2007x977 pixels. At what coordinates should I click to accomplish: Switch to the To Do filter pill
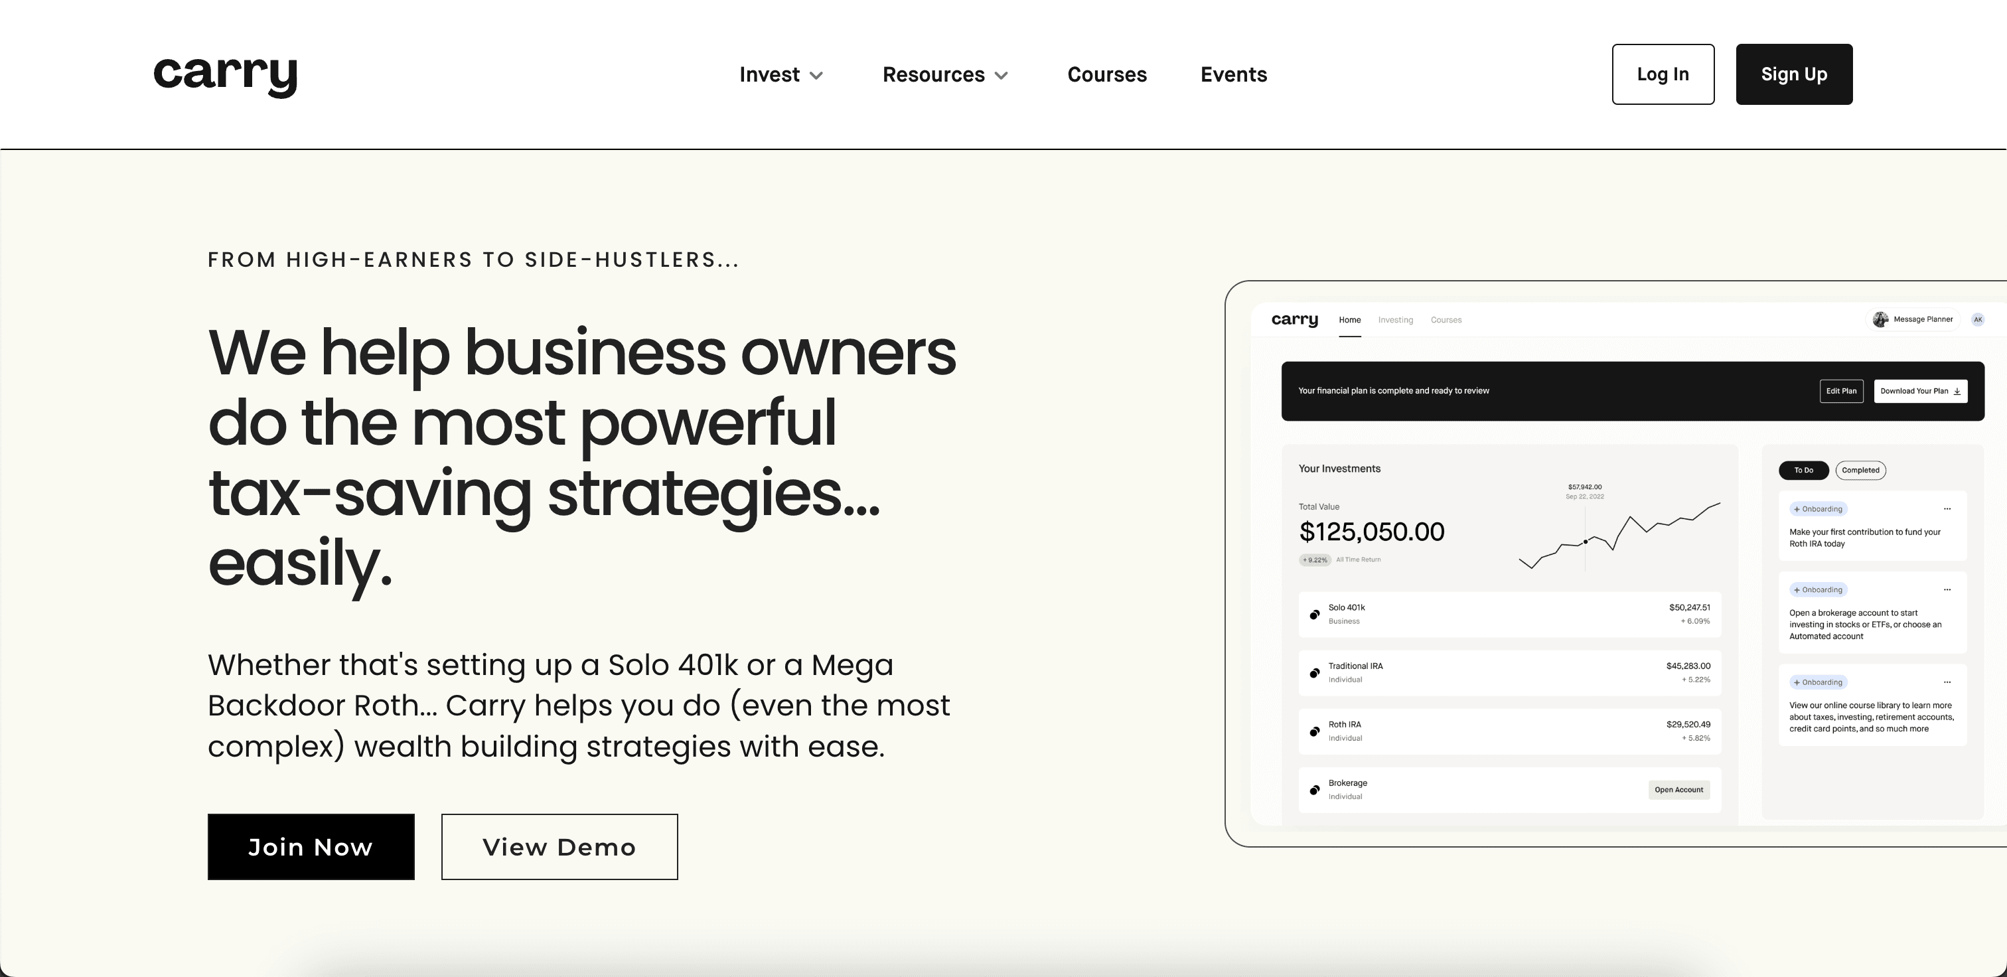click(x=1803, y=471)
